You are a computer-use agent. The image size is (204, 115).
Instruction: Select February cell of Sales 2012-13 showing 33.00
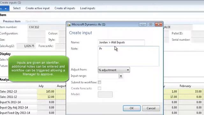pos(191,92)
